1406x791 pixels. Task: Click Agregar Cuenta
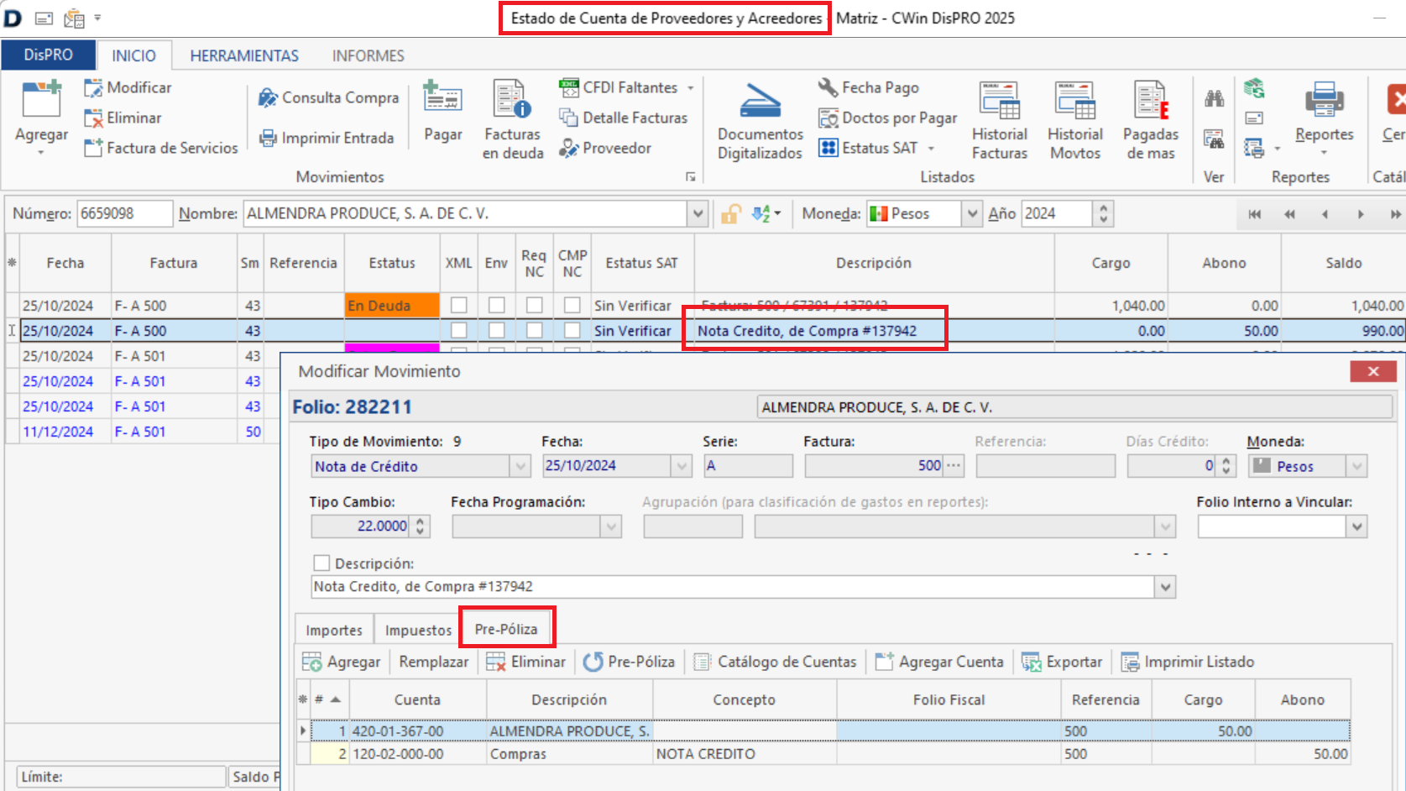click(x=939, y=662)
